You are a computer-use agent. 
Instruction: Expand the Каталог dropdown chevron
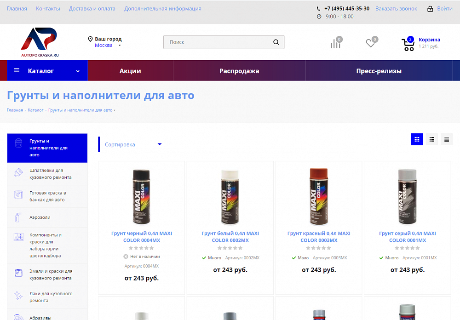click(x=78, y=71)
